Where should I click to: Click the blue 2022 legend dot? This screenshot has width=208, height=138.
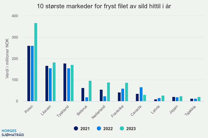click(x=99, y=129)
